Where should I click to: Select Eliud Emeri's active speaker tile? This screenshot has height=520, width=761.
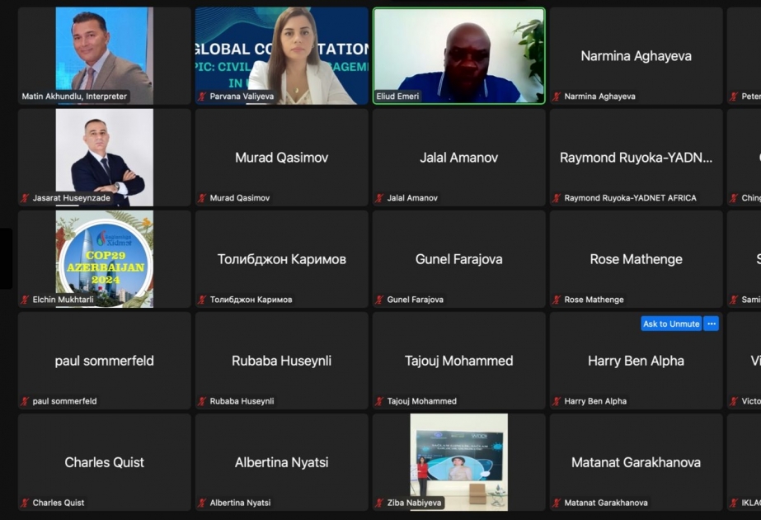pyautogui.click(x=458, y=55)
